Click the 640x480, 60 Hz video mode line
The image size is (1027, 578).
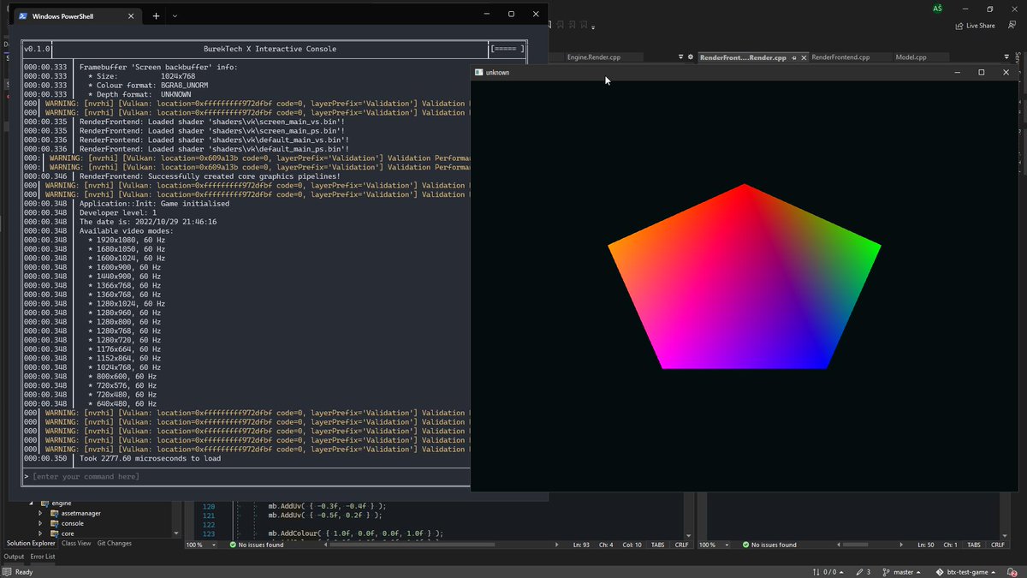122,403
